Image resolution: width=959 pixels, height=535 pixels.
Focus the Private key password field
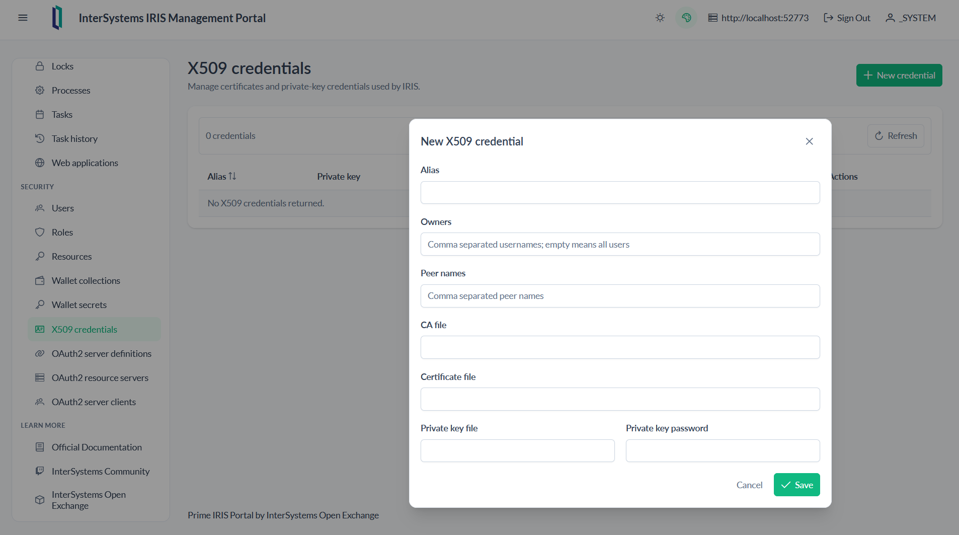[x=723, y=450]
